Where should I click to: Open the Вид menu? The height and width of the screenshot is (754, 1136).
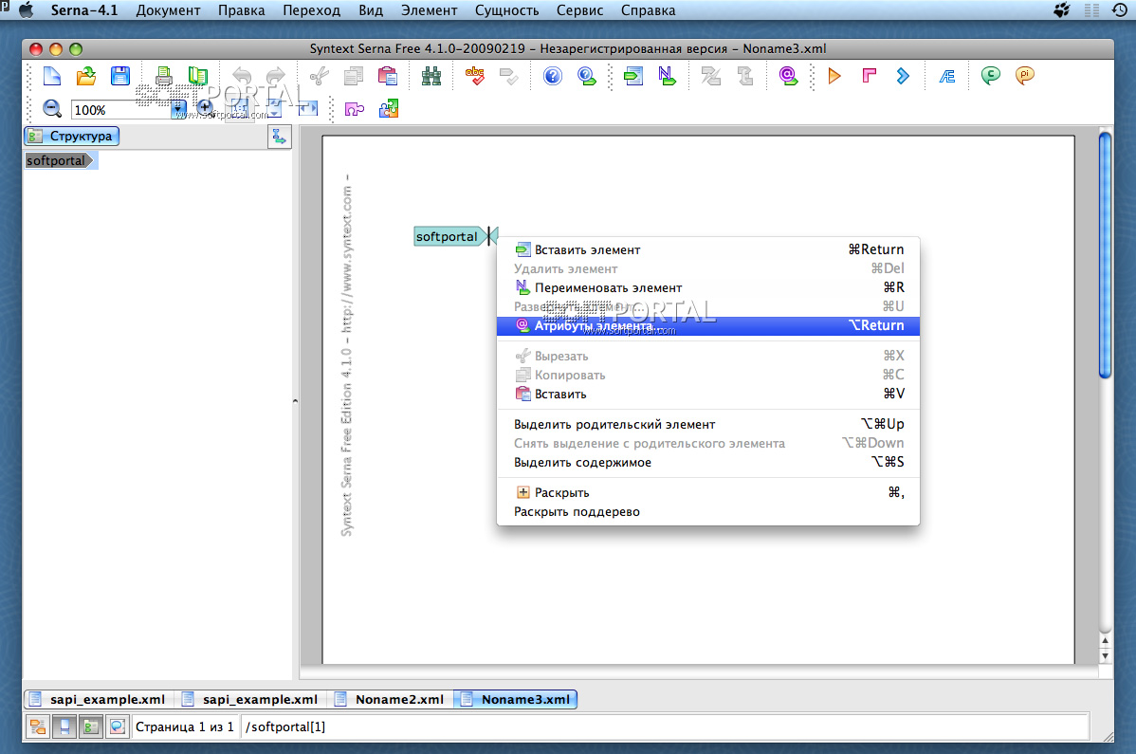pos(370,10)
